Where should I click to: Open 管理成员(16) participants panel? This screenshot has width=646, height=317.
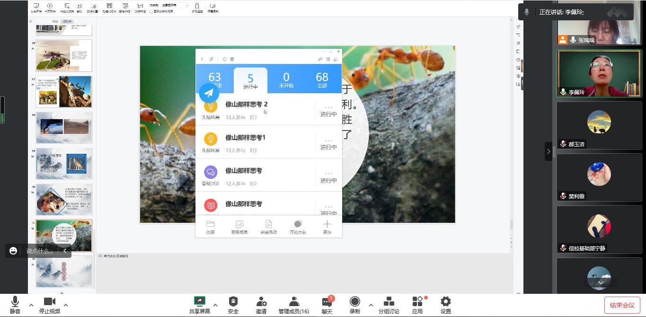click(x=293, y=305)
